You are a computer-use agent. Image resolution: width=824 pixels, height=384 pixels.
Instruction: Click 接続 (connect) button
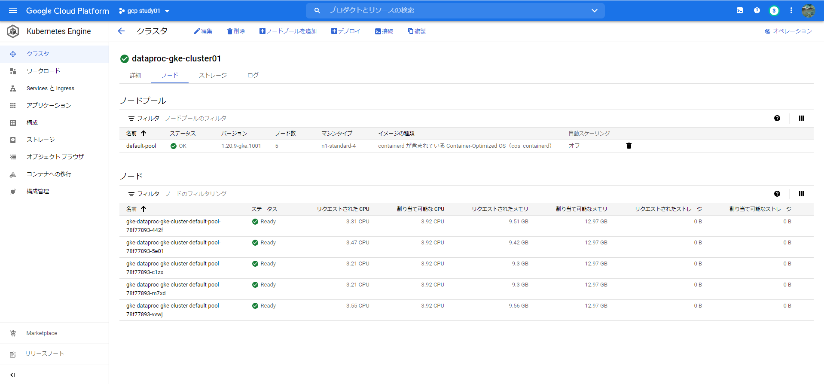(x=384, y=31)
